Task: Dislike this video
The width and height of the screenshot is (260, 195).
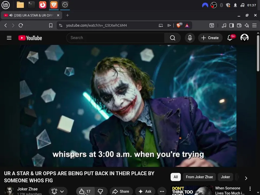Action: pos(100,191)
